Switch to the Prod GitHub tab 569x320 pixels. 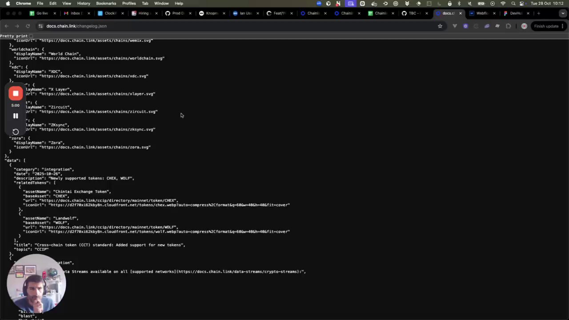pyautogui.click(x=177, y=13)
